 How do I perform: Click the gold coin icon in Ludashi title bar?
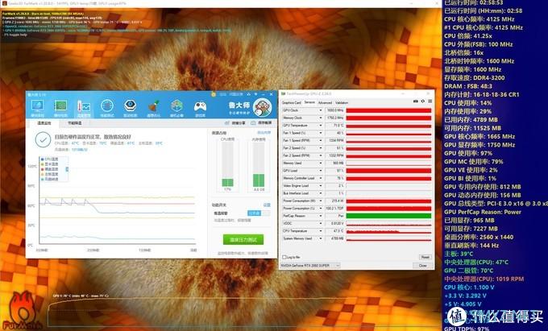[x=214, y=94]
